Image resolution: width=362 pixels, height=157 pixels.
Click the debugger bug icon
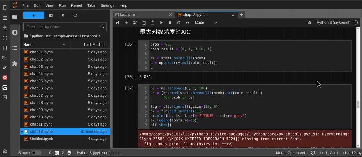click(309, 23)
